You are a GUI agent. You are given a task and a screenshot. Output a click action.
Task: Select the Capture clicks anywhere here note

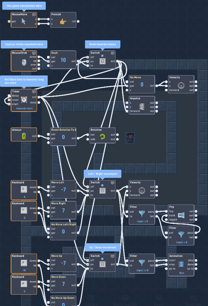pos(24,44)
